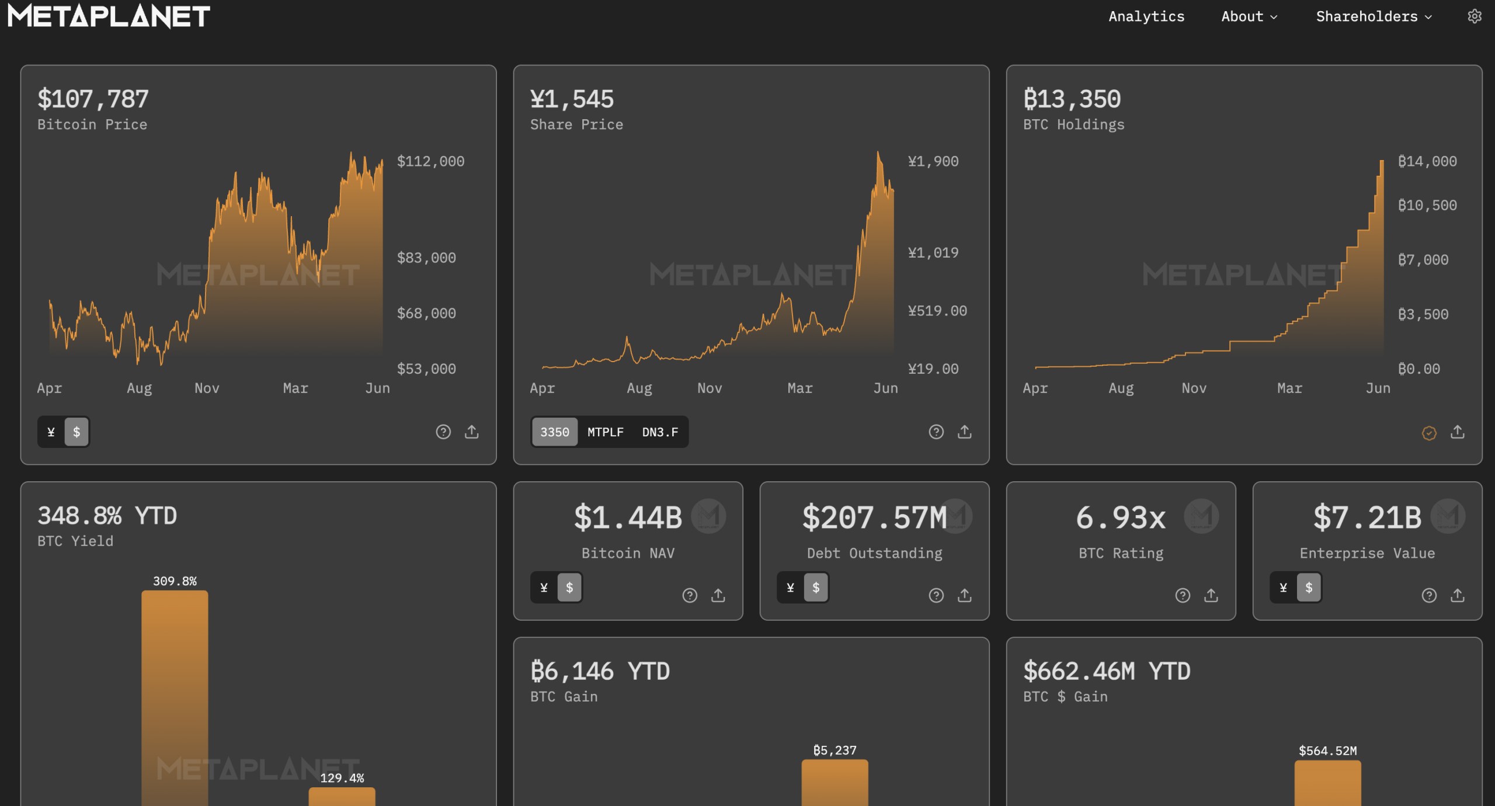Click help icon on Bitcoin Price card
This screenshot has width=1495, height=806.
tap(443, 432)
